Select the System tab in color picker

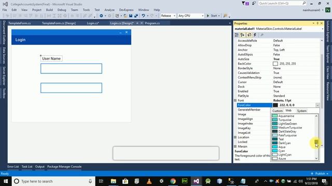pos(302,111)
